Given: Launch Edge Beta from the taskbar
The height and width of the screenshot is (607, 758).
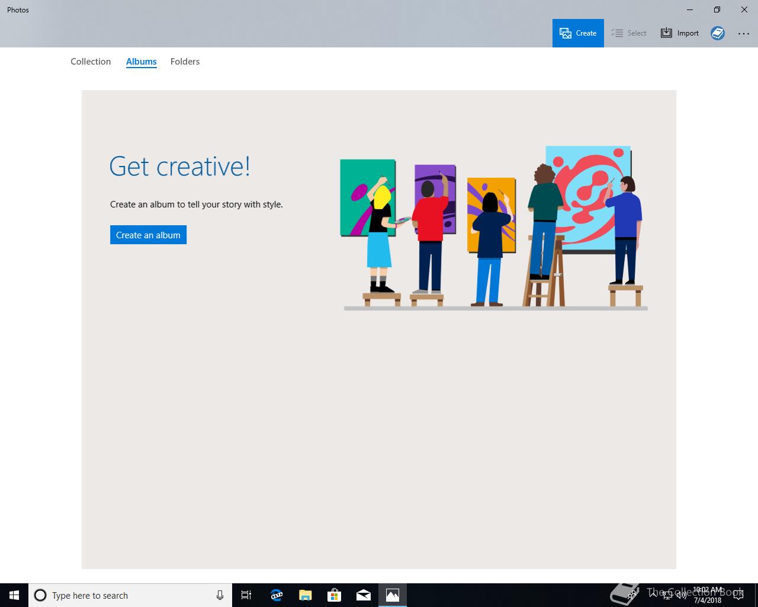Looking at the screenshot, I should click(x=276, y=595).
